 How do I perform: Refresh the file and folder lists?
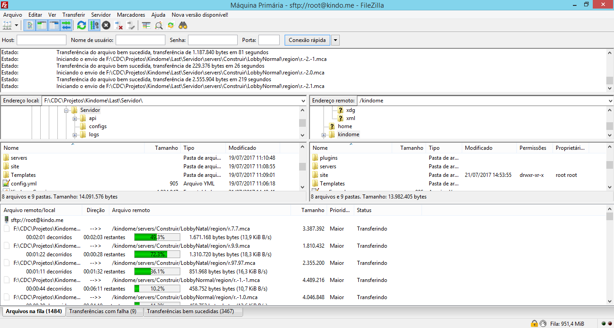click(x=81, y=25)
